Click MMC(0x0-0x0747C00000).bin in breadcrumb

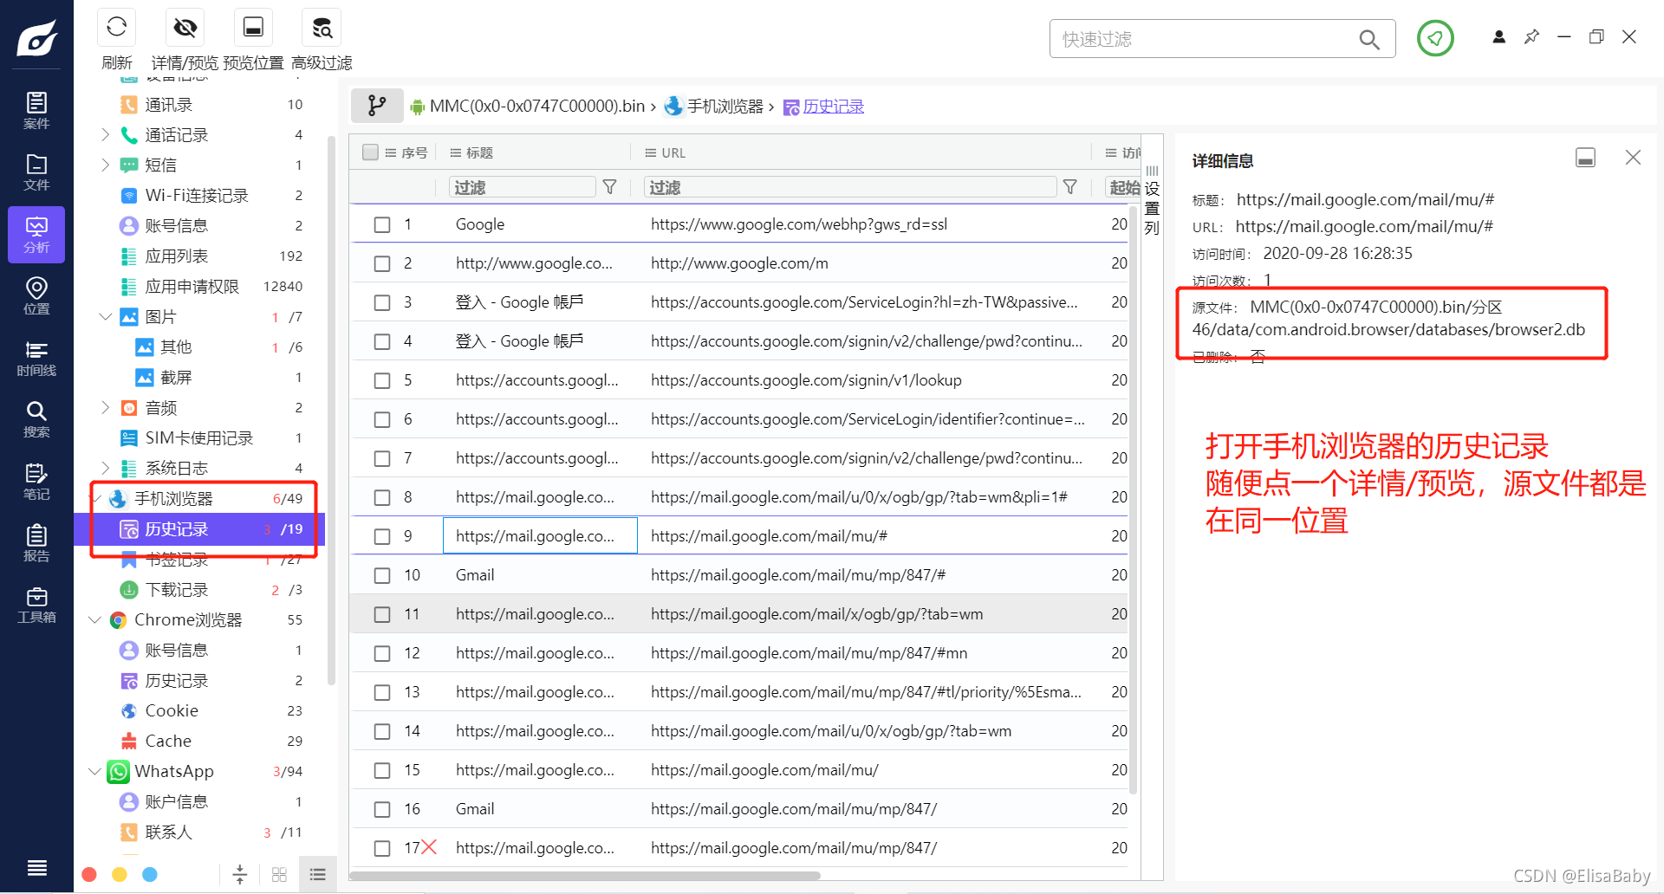click(537, 106)
